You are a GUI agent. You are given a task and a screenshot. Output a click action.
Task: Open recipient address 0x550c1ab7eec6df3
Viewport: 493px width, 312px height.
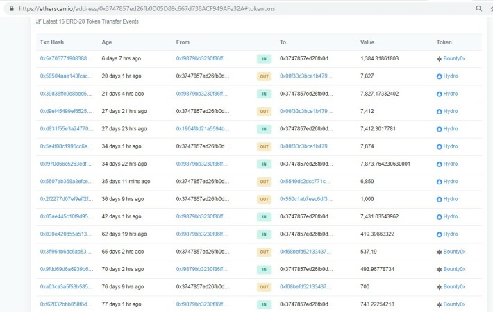click(306, 199)
